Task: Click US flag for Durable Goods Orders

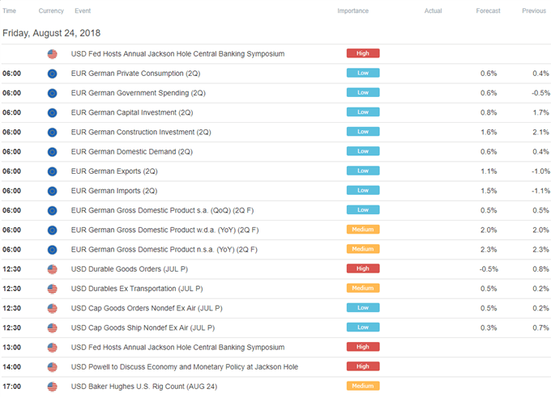Action: pyautogui.click(x=53, y=269)
